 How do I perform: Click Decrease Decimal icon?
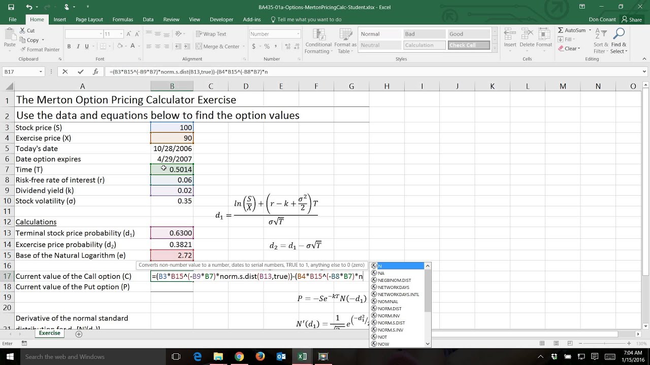point(296,46)
